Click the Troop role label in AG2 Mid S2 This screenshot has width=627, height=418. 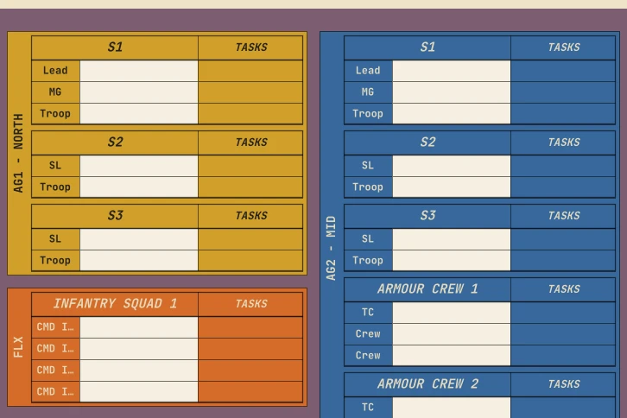point(368,187)
